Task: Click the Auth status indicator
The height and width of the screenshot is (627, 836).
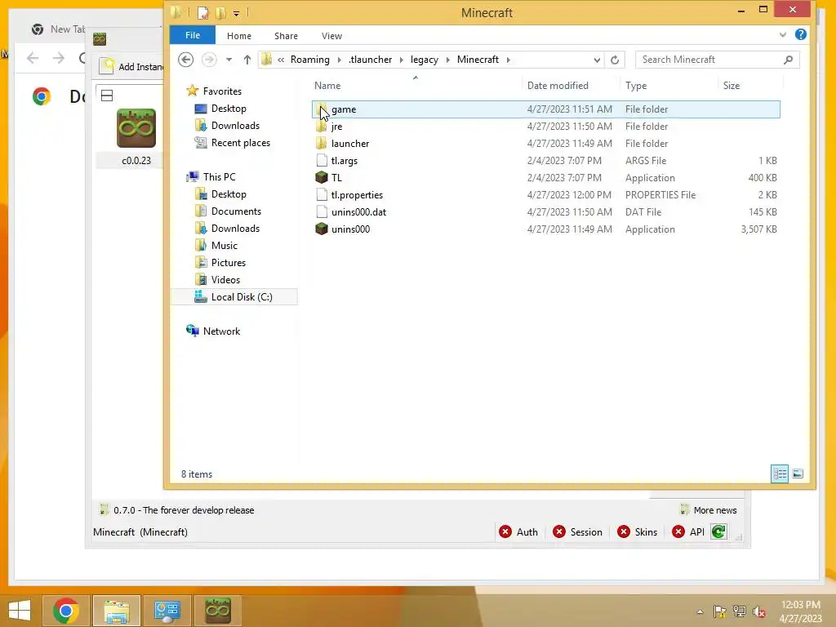Action: (x=518, y=531)
